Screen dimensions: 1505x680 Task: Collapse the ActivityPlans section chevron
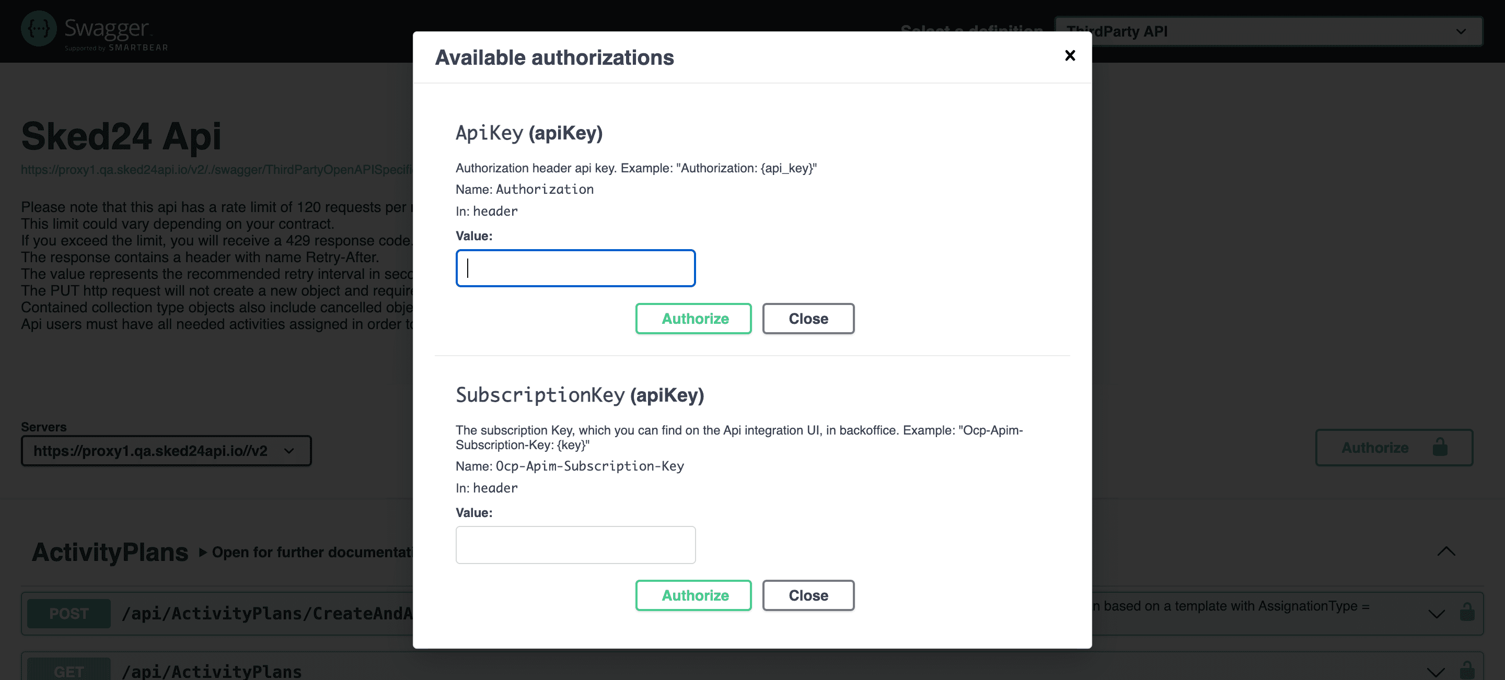(x=1446, y=551)
